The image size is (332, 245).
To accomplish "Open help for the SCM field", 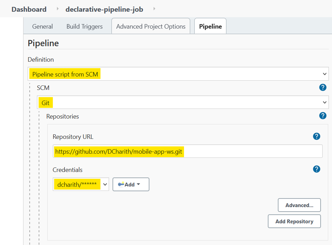I will [x=323, y=87].
